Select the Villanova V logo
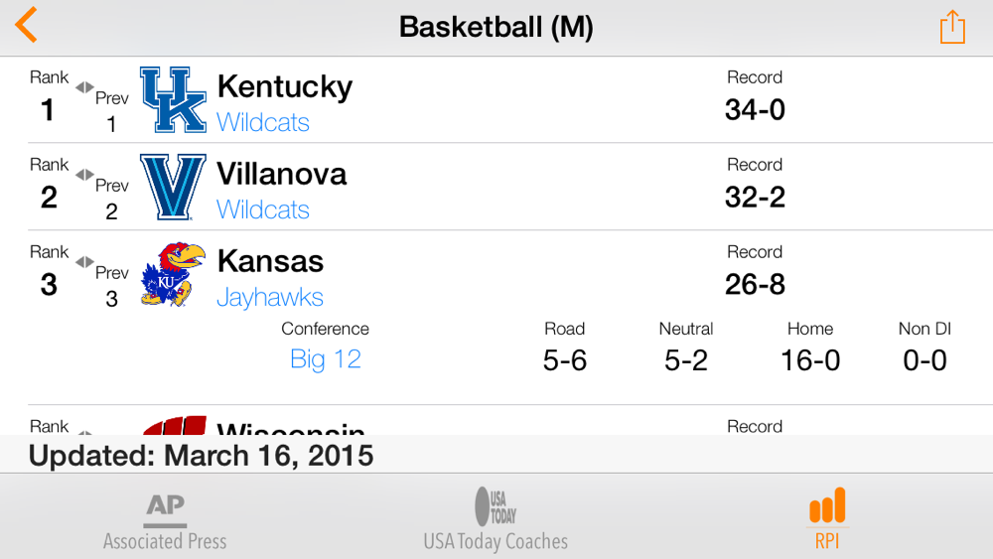This screenshot has width=993, height=559. tap(173, 187)
